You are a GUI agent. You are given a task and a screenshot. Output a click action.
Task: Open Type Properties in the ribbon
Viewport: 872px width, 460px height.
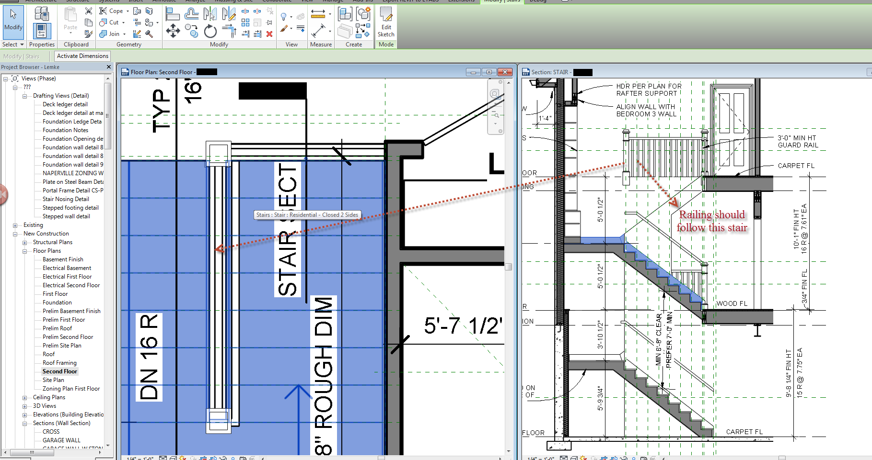click(42, 14)
